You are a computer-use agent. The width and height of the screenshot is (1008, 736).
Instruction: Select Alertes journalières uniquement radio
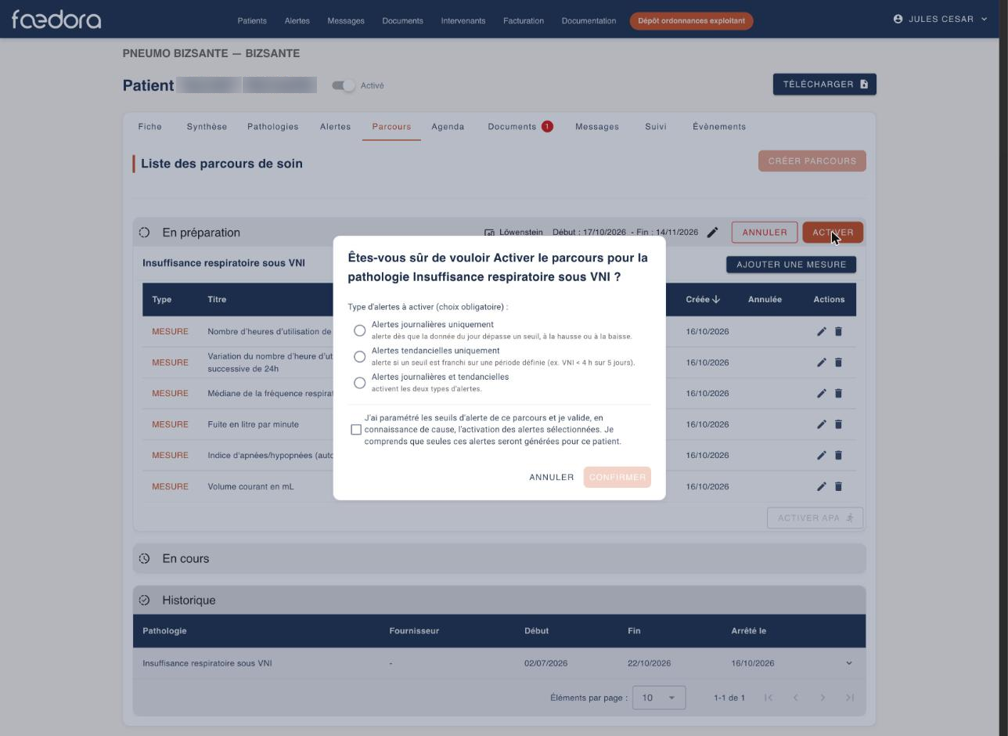pyautogui.click(x=359, y=330)
